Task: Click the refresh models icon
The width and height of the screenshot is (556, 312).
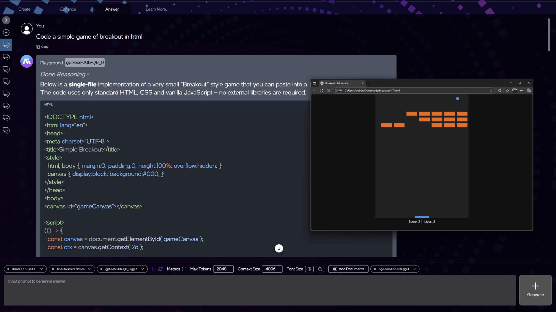Action: pyautogui.click(x=160, y=269)
